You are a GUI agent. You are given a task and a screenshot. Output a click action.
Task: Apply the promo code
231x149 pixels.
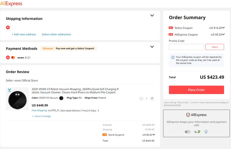(215, 47)
